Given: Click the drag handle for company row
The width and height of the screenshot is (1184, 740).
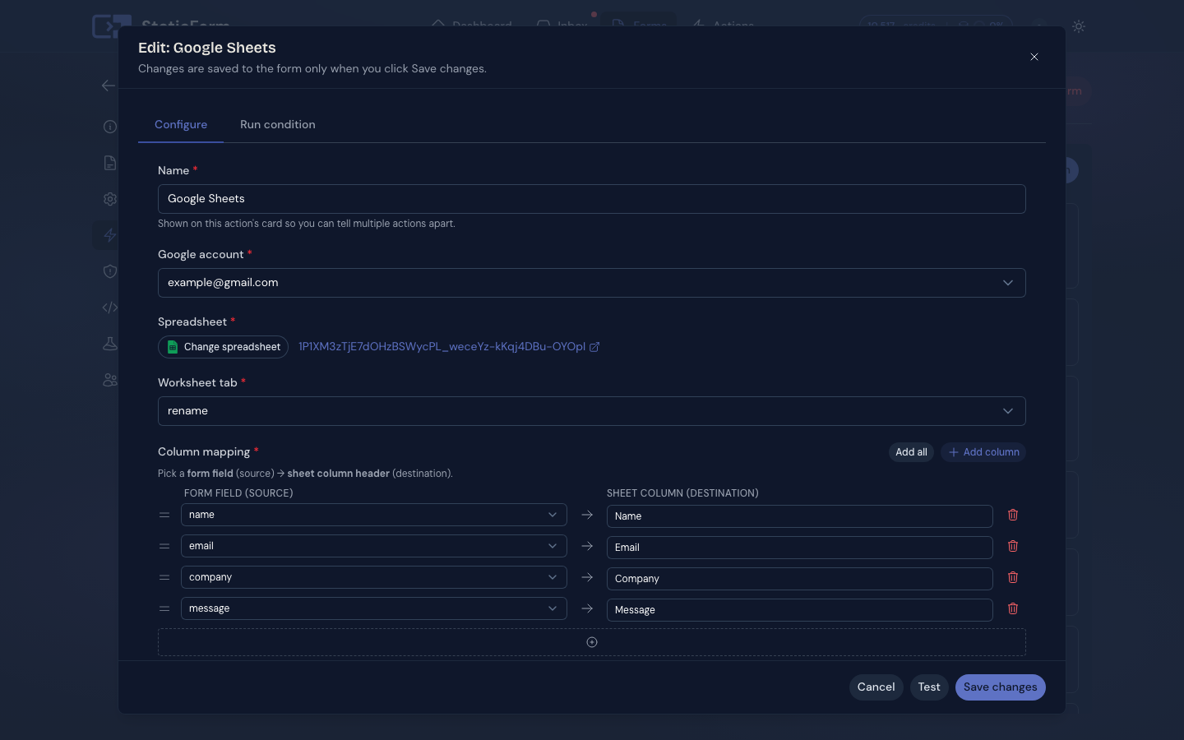Looking at the screenshot, I should tap(164, 577).
